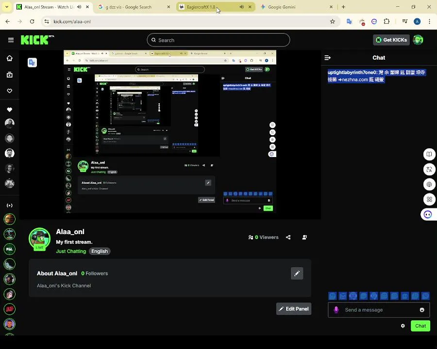Open the media control playlist icon
Screen dimensions: 437x349
tap(405, 21)
